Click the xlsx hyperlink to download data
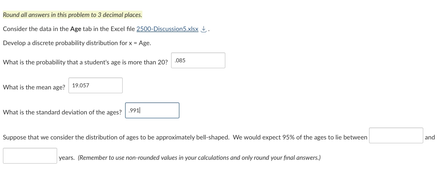The image size is (445, 184). coord(167,29)
